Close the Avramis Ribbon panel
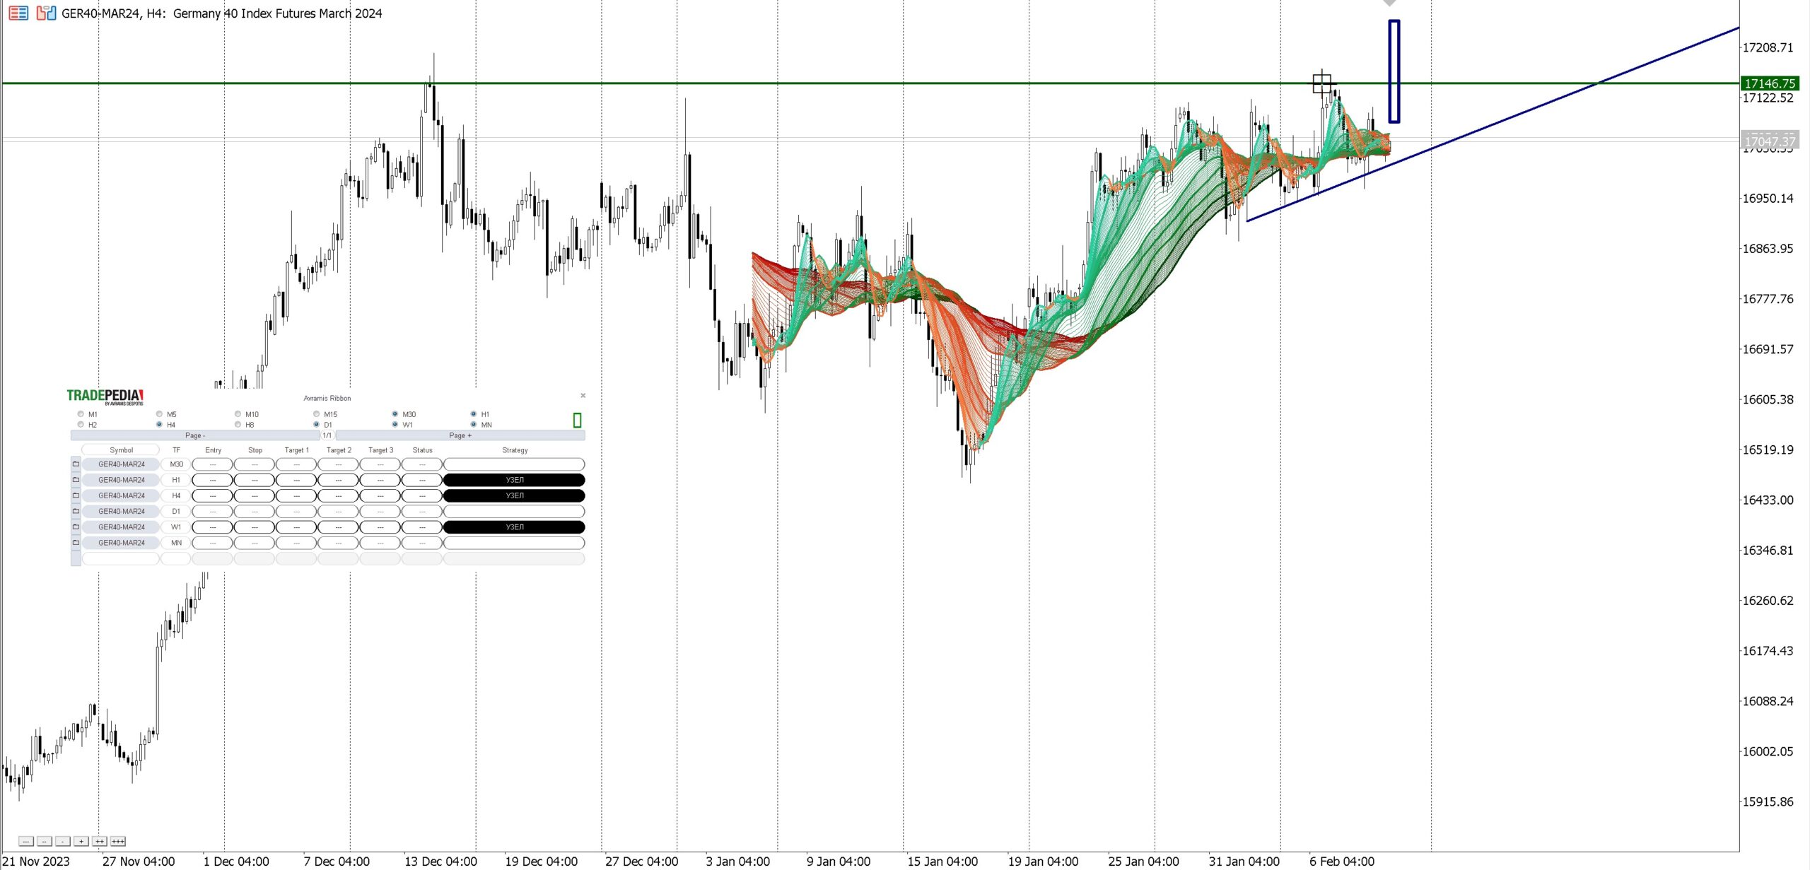 (583, 396)
